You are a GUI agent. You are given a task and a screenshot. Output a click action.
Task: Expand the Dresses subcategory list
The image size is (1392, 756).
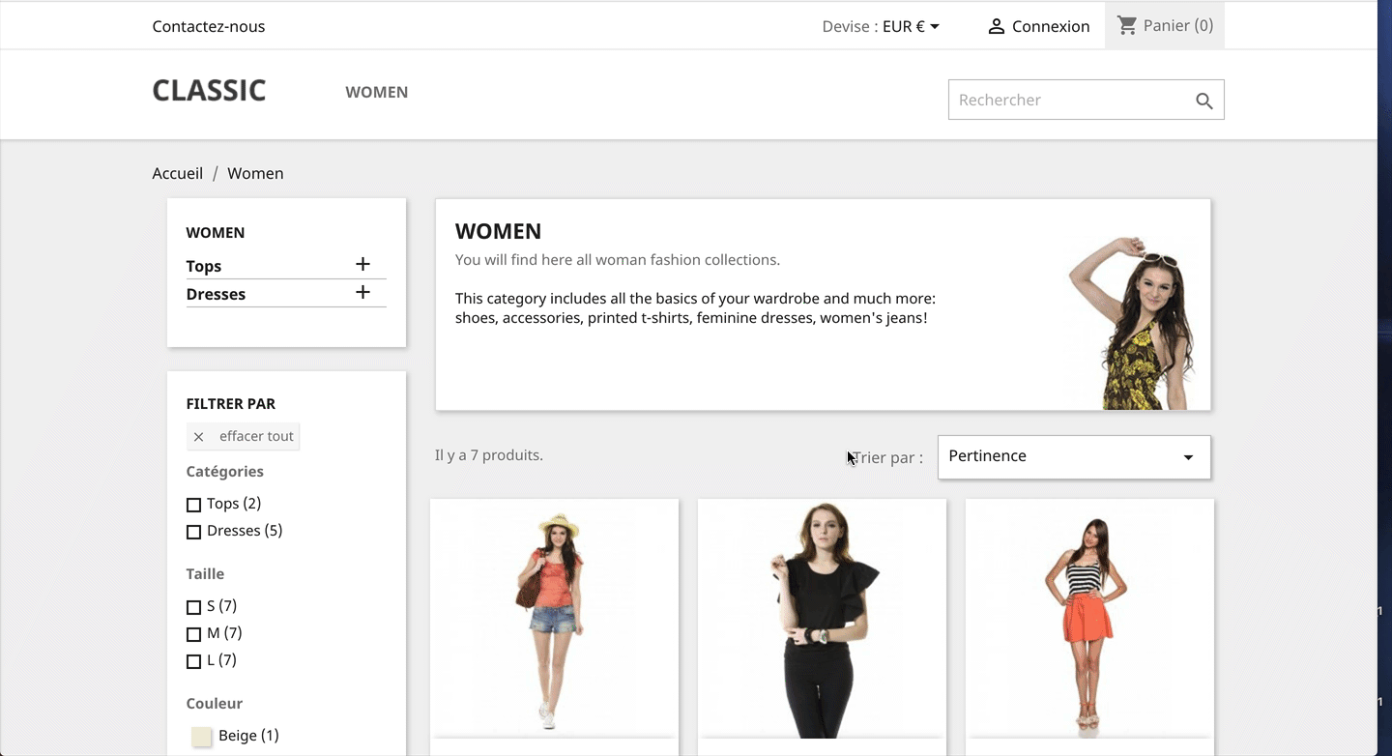[x=362, y=292]
